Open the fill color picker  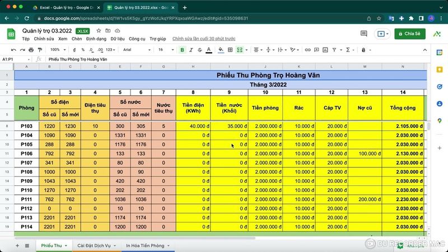click(221, 50)
